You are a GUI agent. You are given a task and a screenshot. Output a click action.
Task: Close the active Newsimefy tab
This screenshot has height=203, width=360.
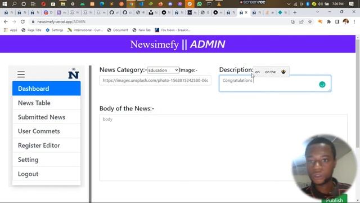(x=246, y=12)
